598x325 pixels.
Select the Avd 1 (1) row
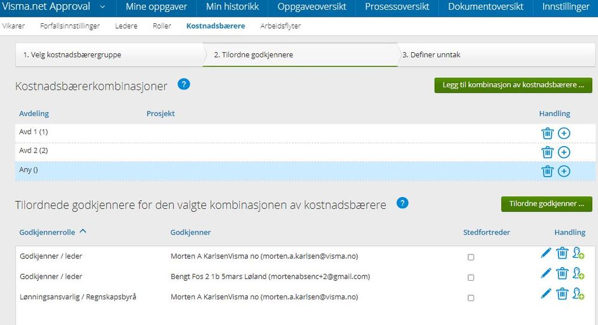point(305,133)
